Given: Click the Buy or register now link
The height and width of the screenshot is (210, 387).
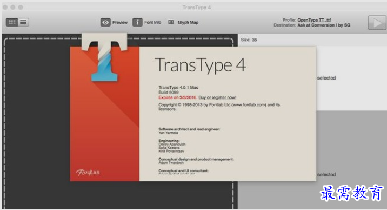Looking at the screenshot, I should pyautogui.click(x=217, y=97).
